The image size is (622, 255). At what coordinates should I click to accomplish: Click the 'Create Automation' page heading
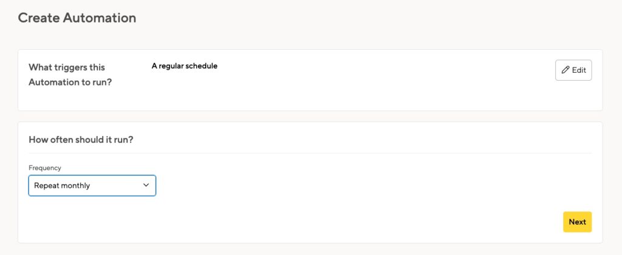tap(77, 18)
